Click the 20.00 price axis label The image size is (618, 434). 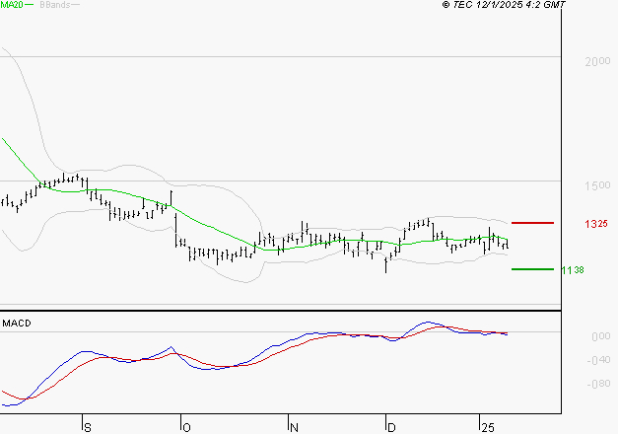click(x=596, y=61)
